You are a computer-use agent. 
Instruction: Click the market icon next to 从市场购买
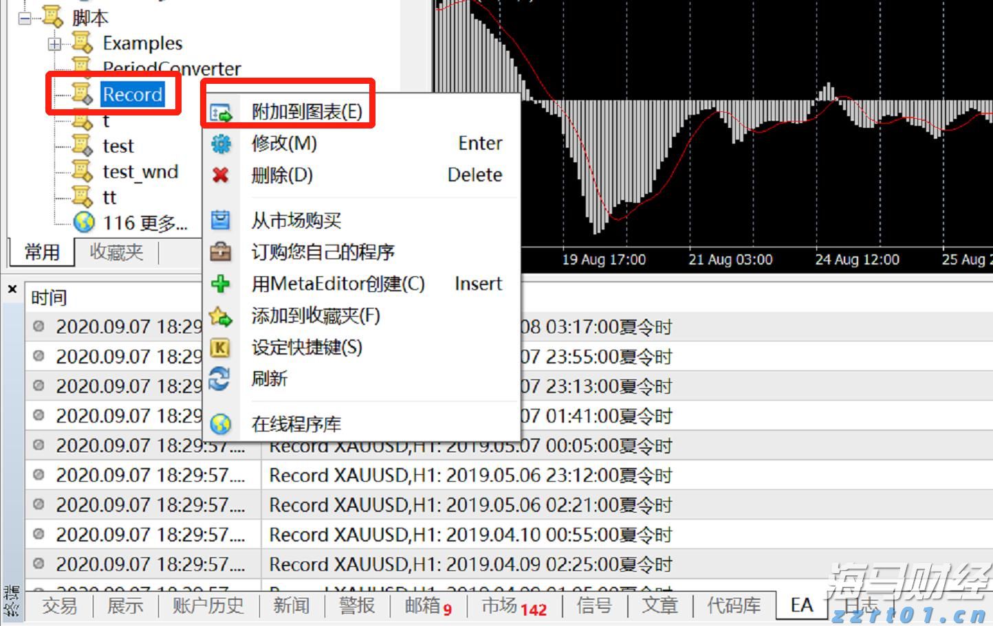[x=220, y=220]
